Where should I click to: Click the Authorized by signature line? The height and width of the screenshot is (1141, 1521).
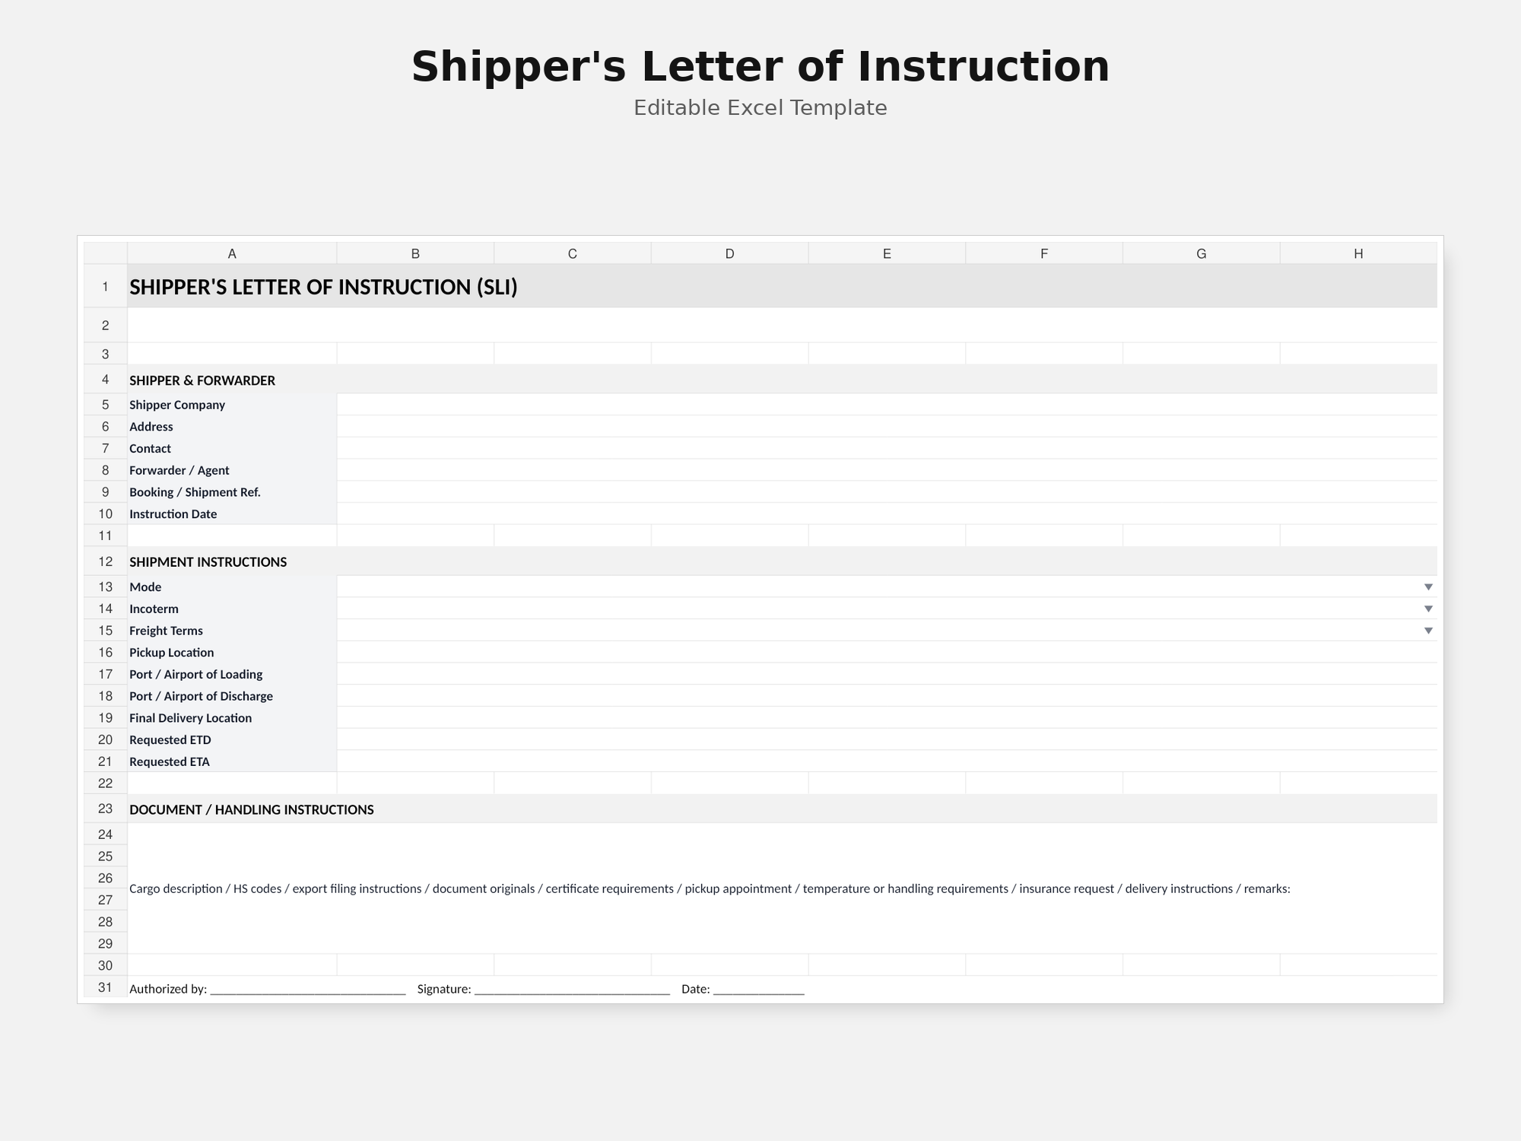(x=308, y=990)
